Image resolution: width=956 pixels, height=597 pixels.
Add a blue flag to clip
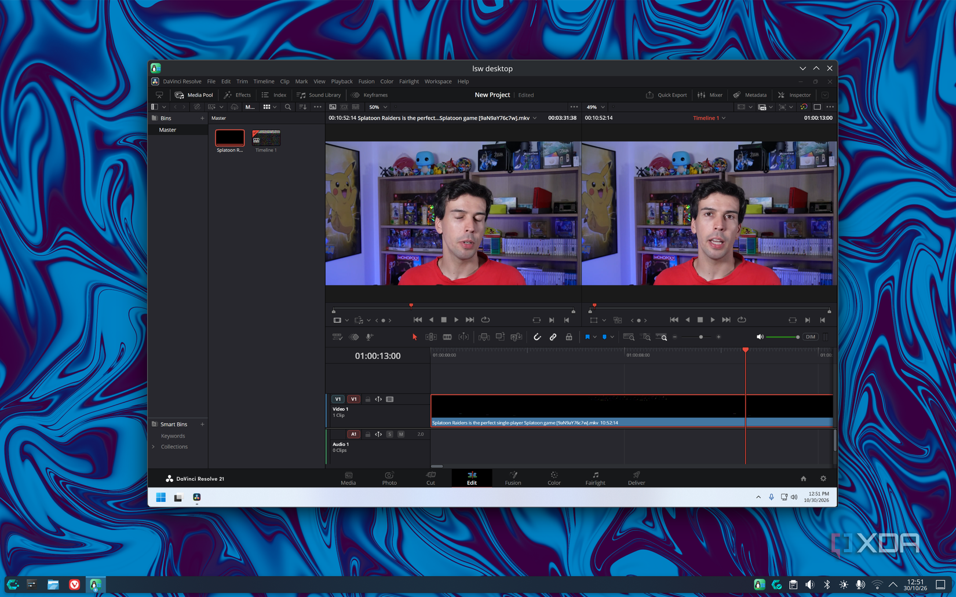click(x=588, y=337)
